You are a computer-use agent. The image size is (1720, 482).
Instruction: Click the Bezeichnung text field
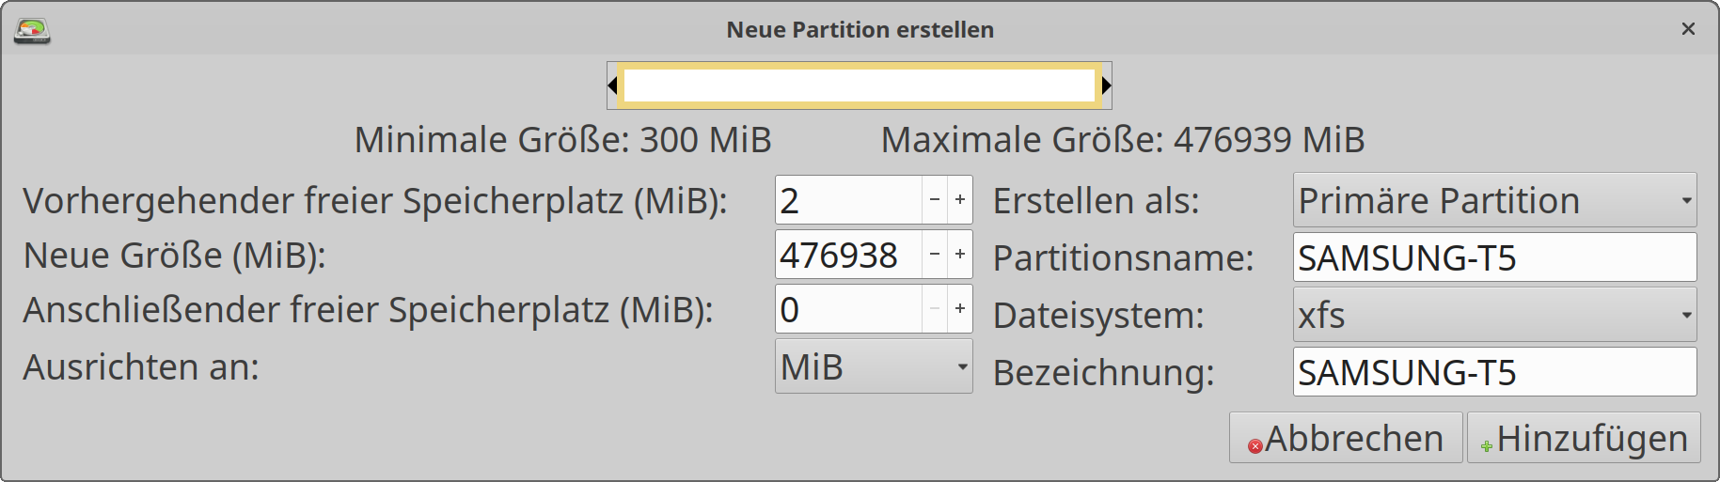coord(1493,372)
